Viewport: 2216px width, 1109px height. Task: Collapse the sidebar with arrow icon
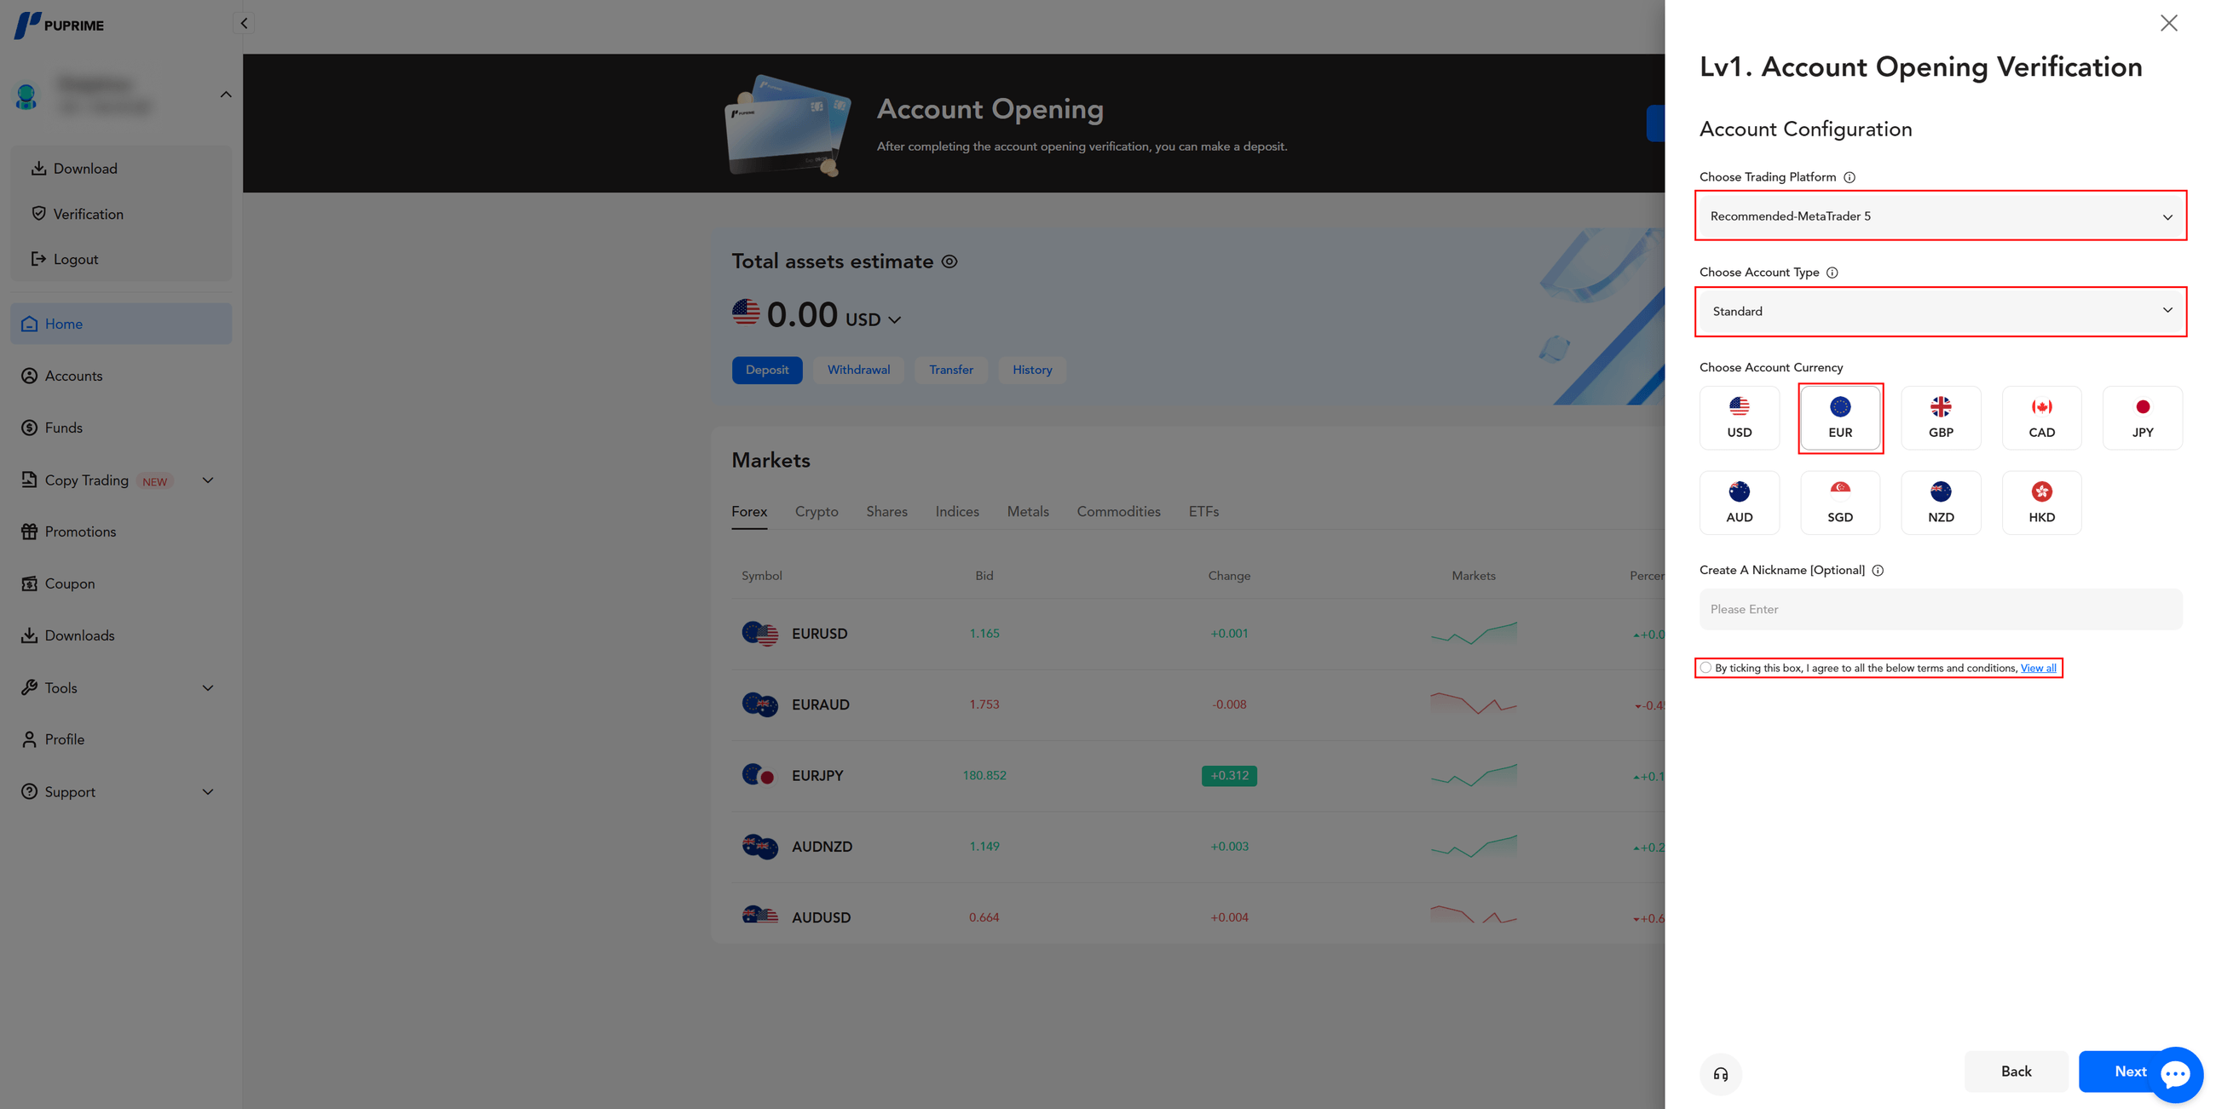(x=245, y=23)
